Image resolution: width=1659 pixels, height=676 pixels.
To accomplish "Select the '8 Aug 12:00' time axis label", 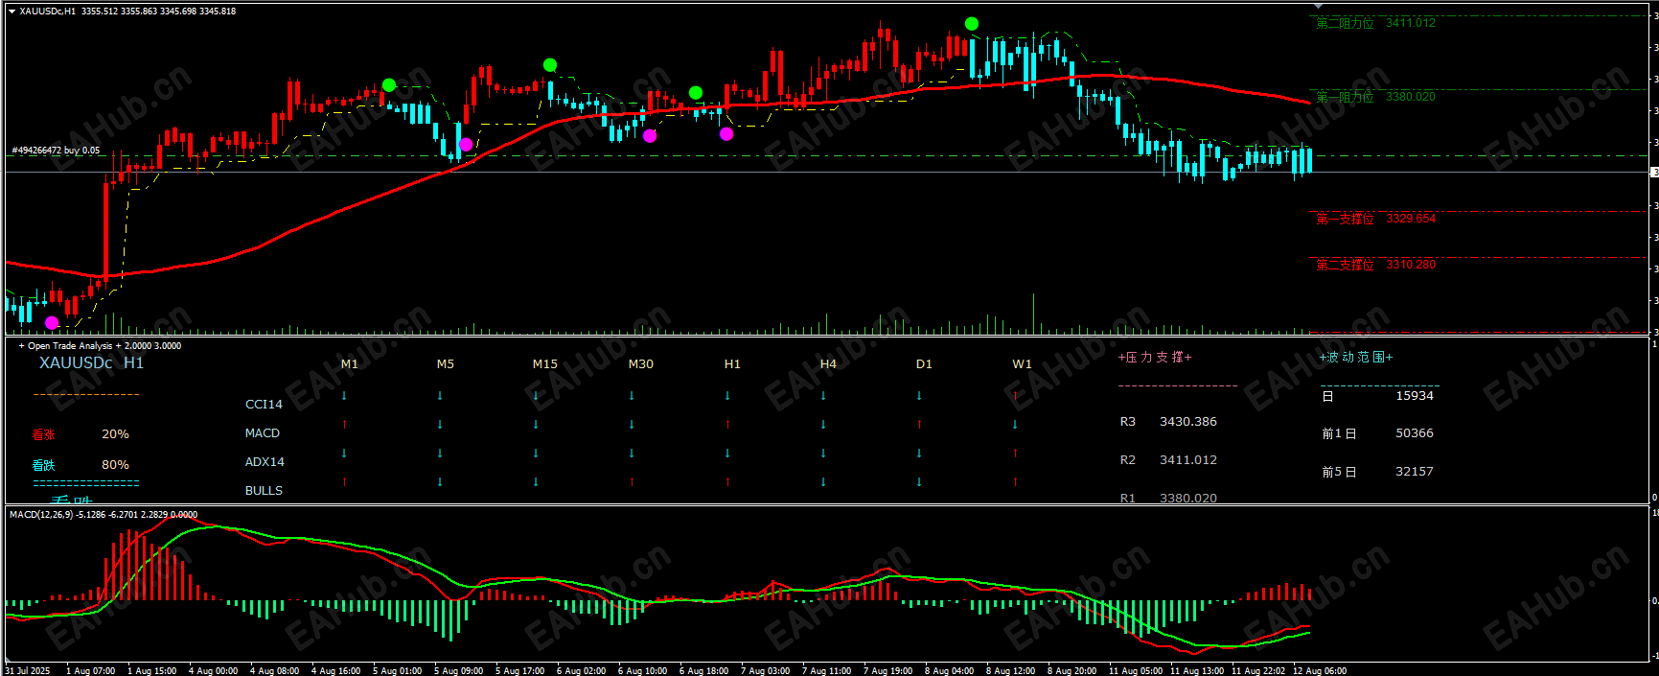I will (x=1010, y=670).
